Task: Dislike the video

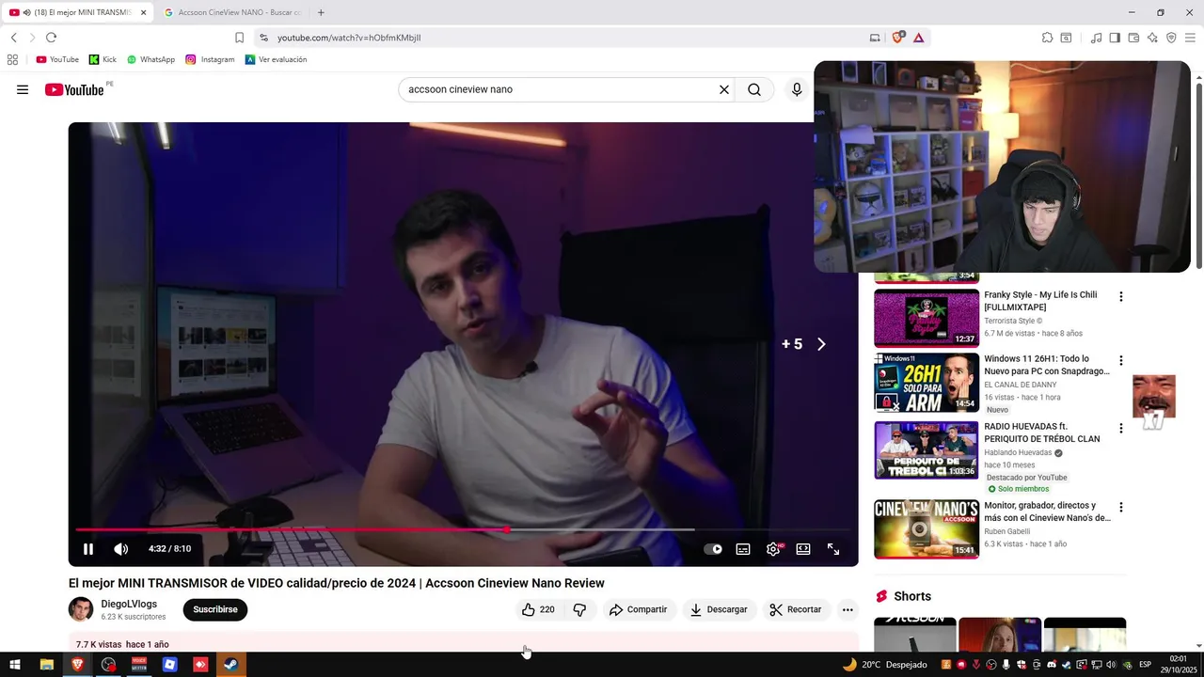Action: tap(579, 609)
